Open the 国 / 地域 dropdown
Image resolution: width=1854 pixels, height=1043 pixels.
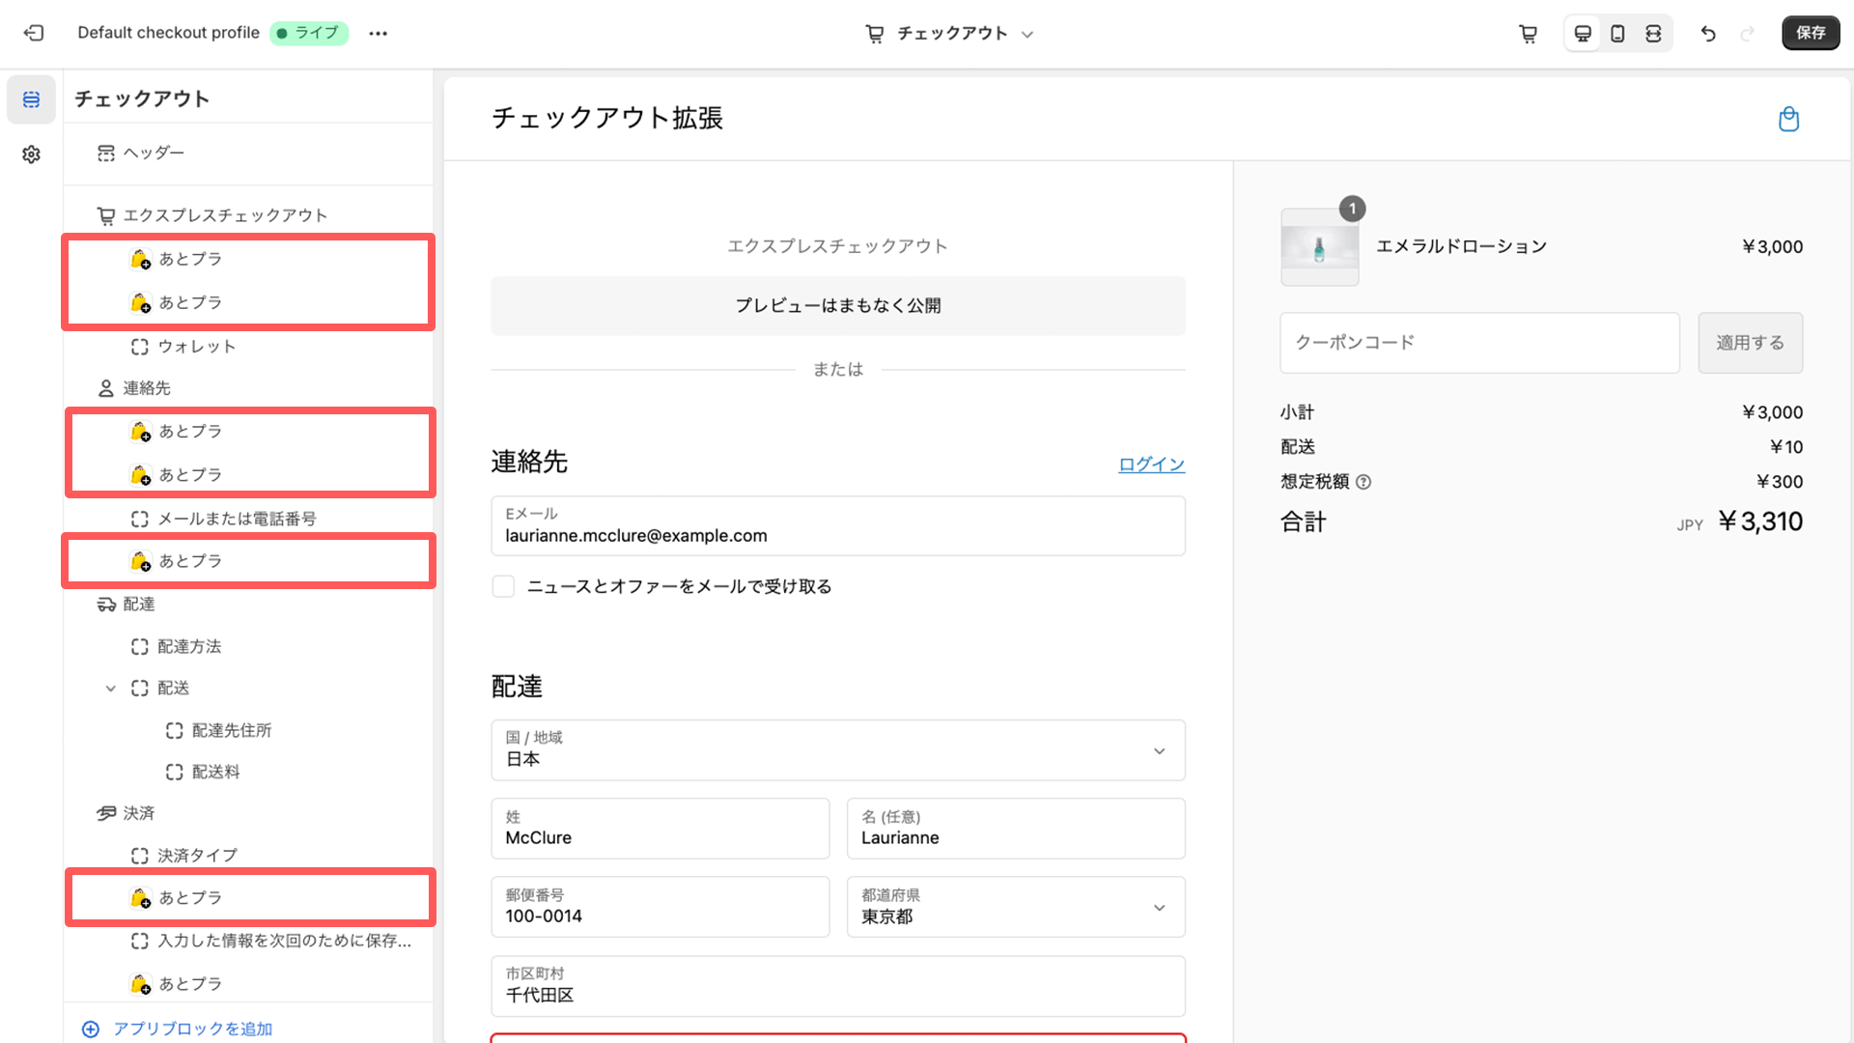[x=838, y=750]
